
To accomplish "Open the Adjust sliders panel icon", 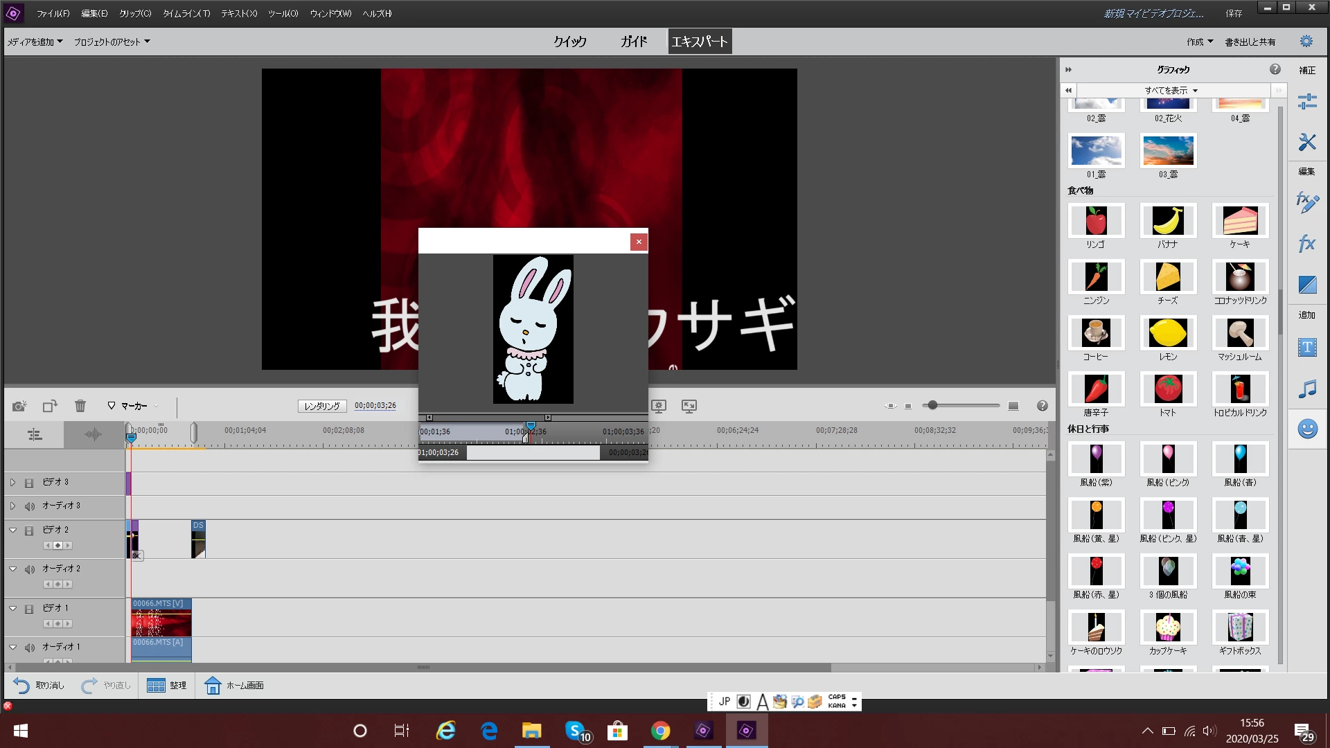I will click(x=1307, y=102).
